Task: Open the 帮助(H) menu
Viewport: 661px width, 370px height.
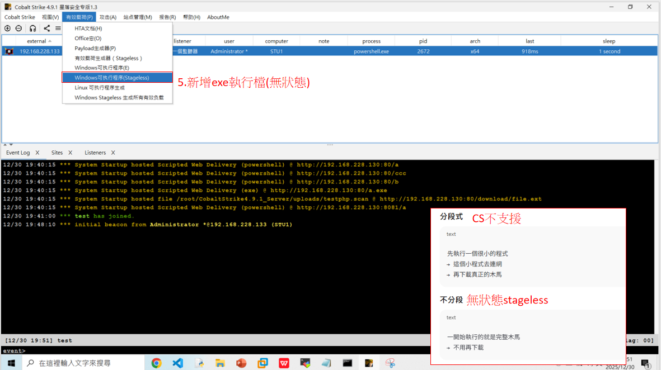Action: click(191, 17)
